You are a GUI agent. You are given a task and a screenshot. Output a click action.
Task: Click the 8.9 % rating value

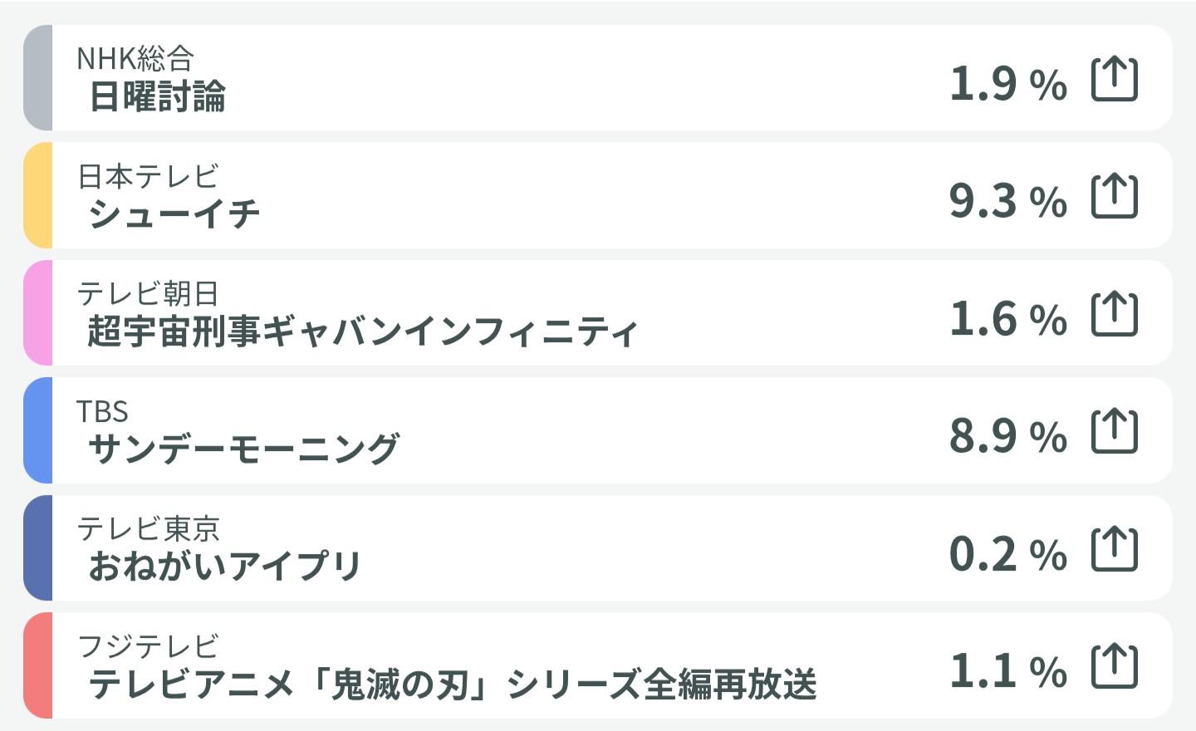pyautogui.click(x=1007, y=436)
